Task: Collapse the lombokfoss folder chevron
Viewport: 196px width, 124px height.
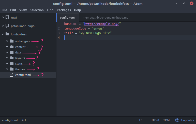Action: [3, 34]
